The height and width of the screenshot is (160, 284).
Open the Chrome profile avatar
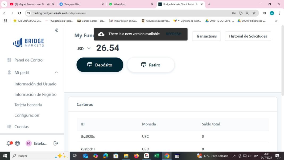[272, 13]
